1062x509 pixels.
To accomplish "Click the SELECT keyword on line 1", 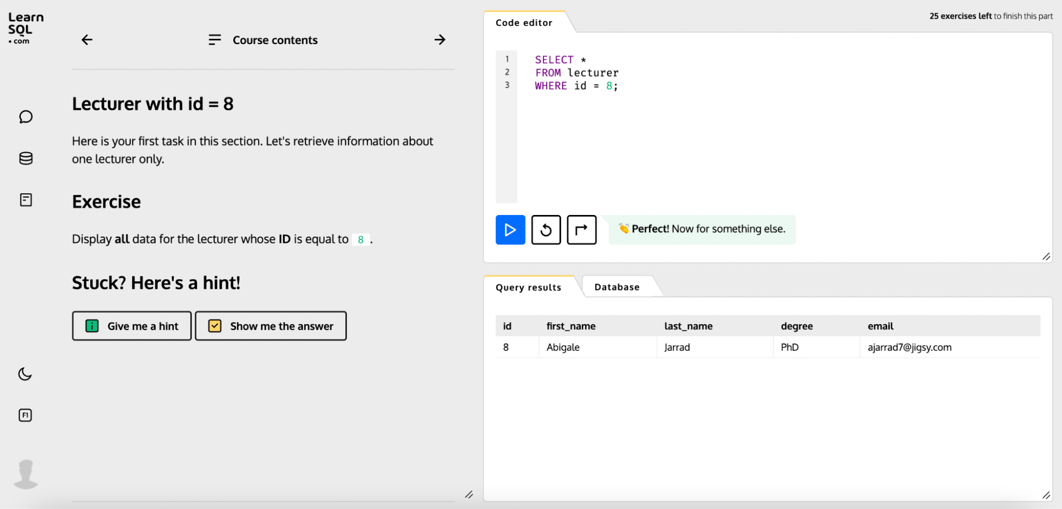I will [554, 59].
